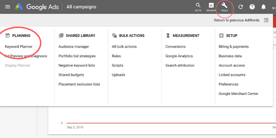Image resolution: width=276 pixels, height=138 pixels.
Task: Click the PLANNING heading
Action: click(21, 36)
